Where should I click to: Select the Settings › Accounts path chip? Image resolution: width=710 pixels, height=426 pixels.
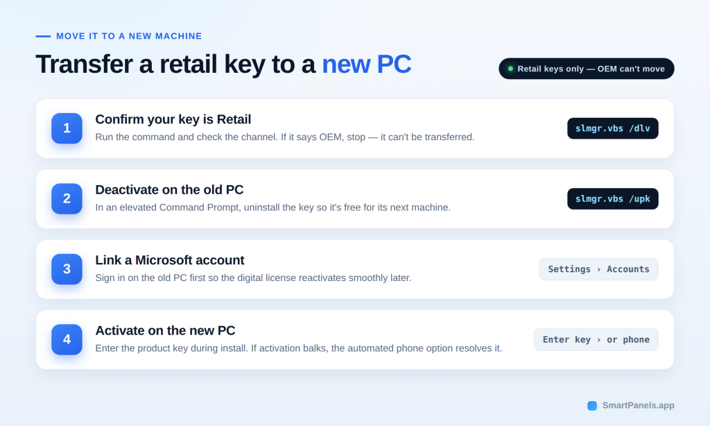[x=598, y=269]
